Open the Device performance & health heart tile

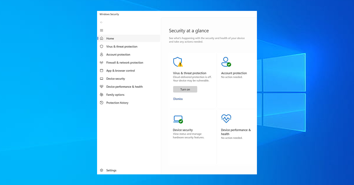click(x=226, y=119)
